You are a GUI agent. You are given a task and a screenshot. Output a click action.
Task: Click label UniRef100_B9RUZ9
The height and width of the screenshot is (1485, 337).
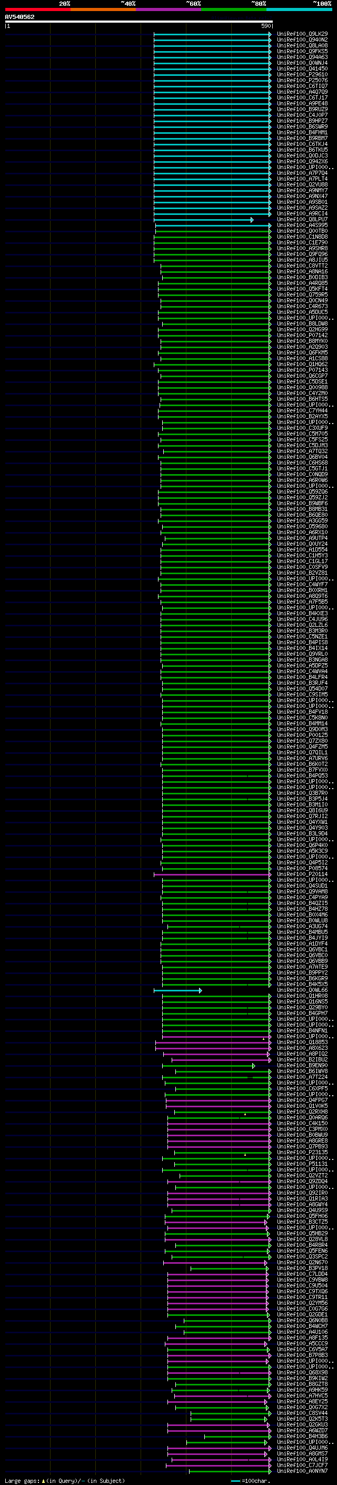pyautogui.click(x=302, y=110)
